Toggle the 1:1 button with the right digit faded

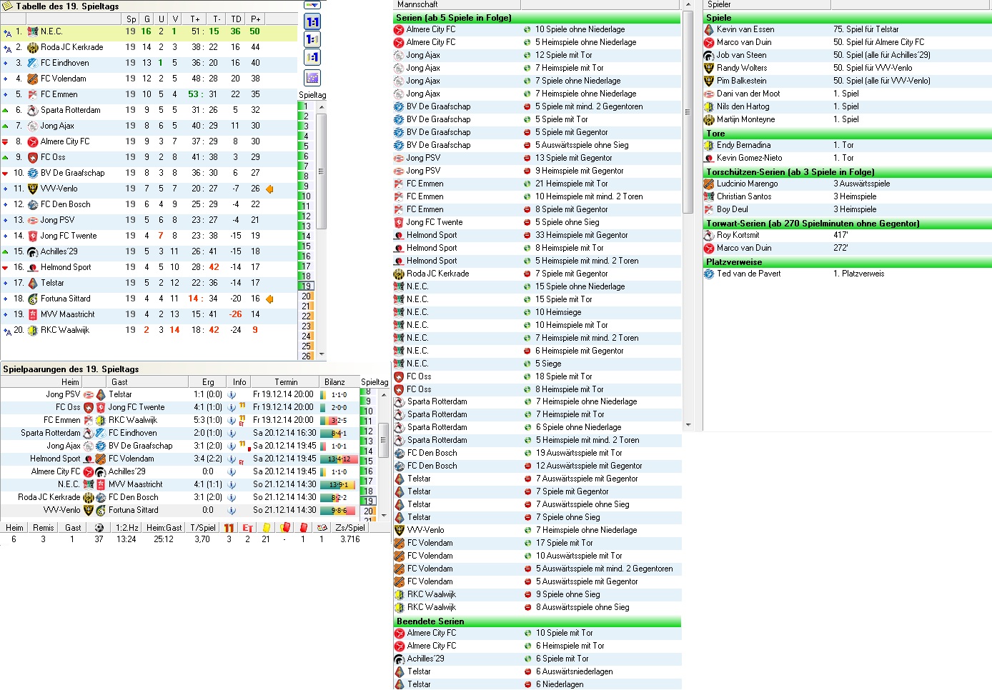(312, 39)
